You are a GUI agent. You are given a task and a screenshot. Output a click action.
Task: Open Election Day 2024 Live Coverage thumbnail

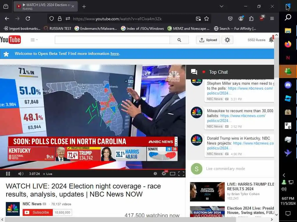(207, 212)
